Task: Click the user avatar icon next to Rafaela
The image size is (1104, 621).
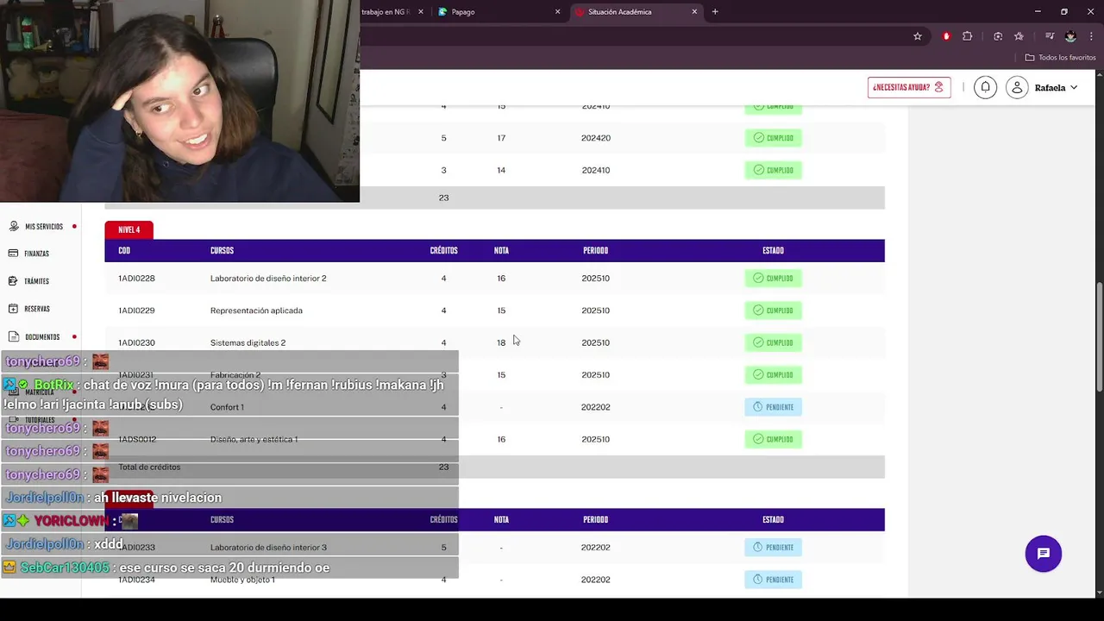Action: tap(1017, 87)
